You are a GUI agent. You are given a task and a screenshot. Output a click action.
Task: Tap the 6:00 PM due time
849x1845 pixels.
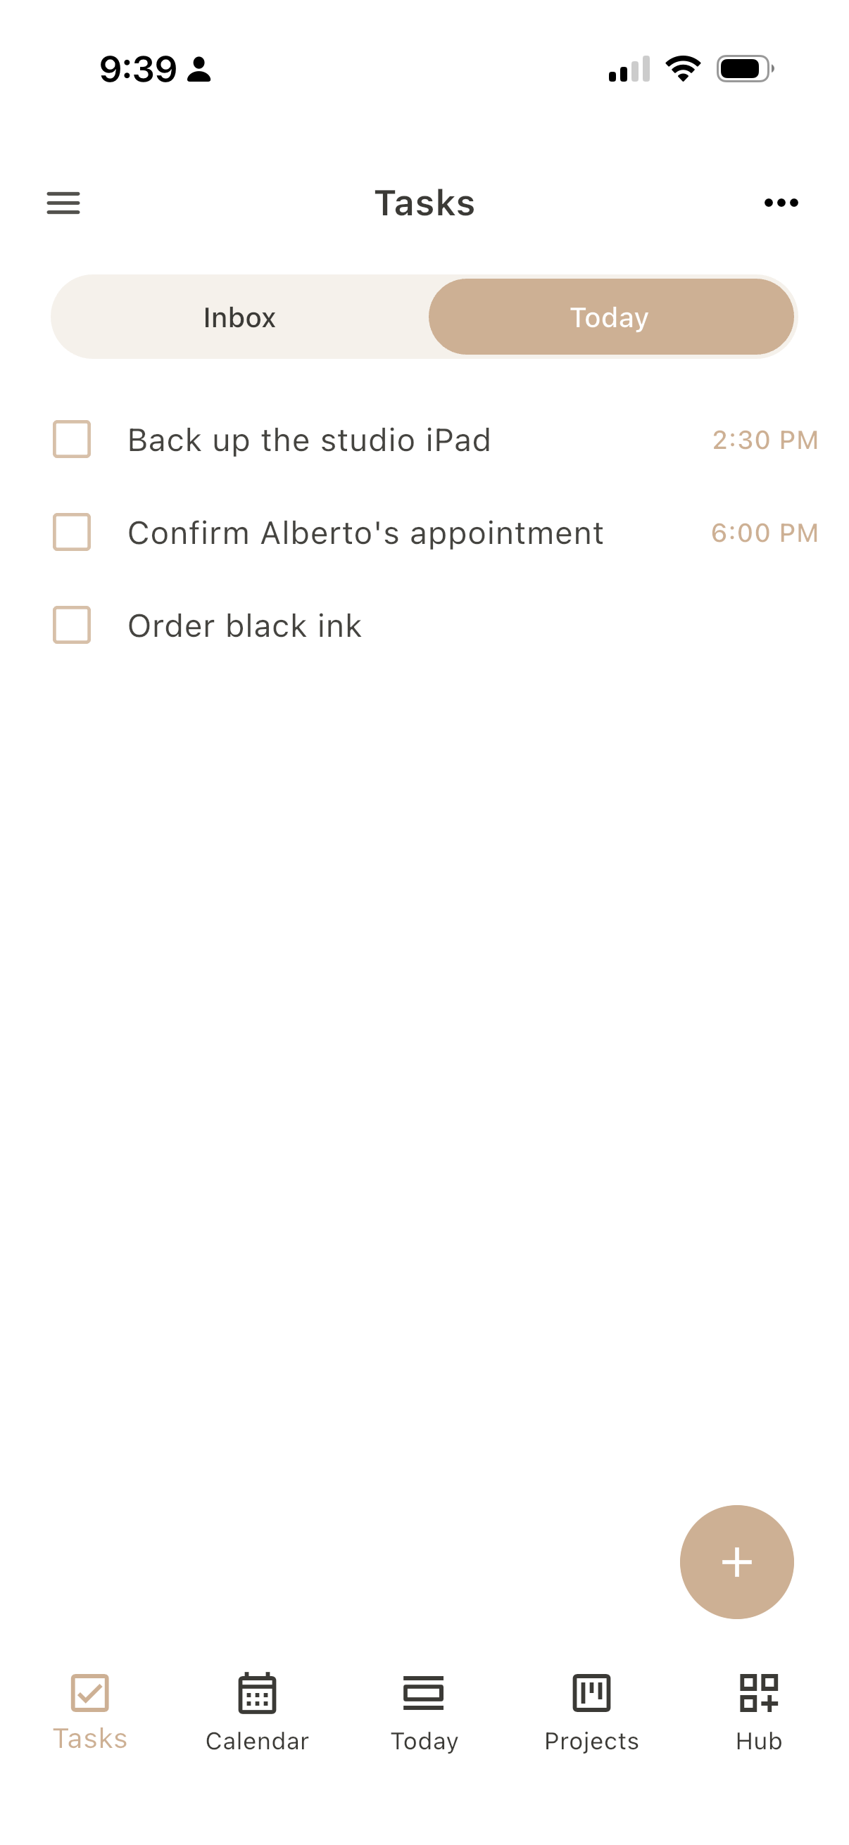[x=764, y=533]
